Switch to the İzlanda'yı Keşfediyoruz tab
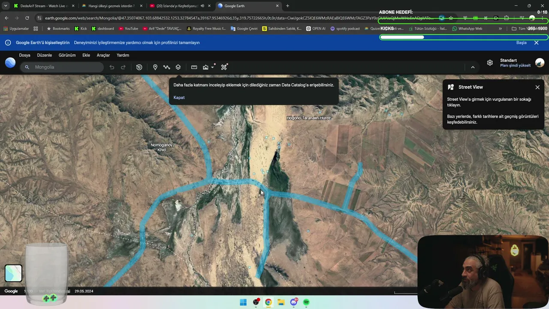The image size is (549, 309). (179, 6)
